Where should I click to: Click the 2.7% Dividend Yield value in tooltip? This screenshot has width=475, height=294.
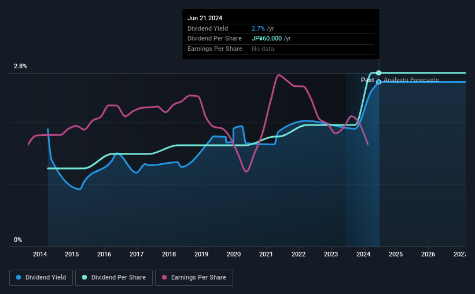tap(258, 28)
